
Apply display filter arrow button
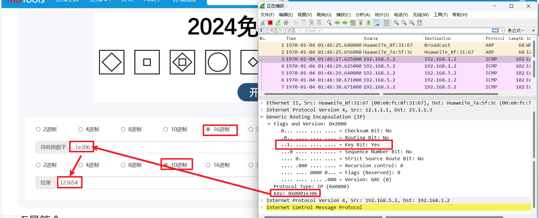495,30
